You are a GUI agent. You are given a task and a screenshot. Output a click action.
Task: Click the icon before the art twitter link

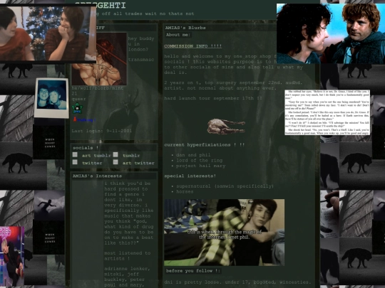tap(115, 162)
